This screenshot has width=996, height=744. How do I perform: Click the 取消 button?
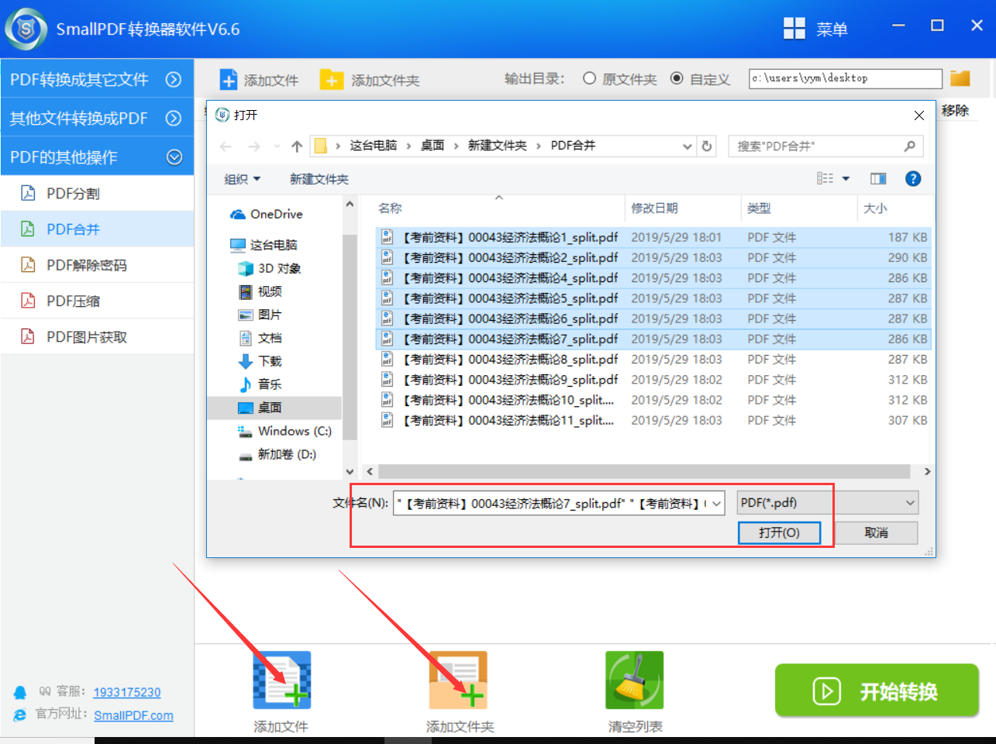tap(876, 532)
